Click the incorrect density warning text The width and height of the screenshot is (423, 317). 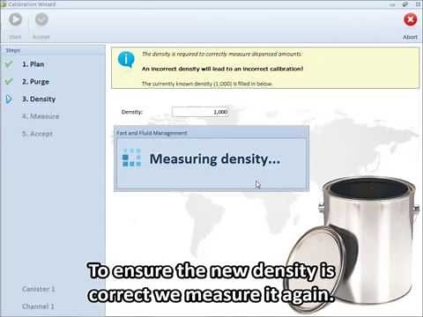pos(222,69)
